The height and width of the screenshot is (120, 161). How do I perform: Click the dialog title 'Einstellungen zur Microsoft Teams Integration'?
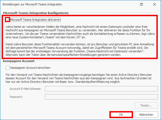[x=32, y=4]
